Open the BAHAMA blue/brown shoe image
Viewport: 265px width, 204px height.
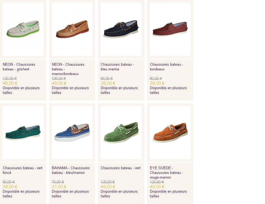[72, 133]
